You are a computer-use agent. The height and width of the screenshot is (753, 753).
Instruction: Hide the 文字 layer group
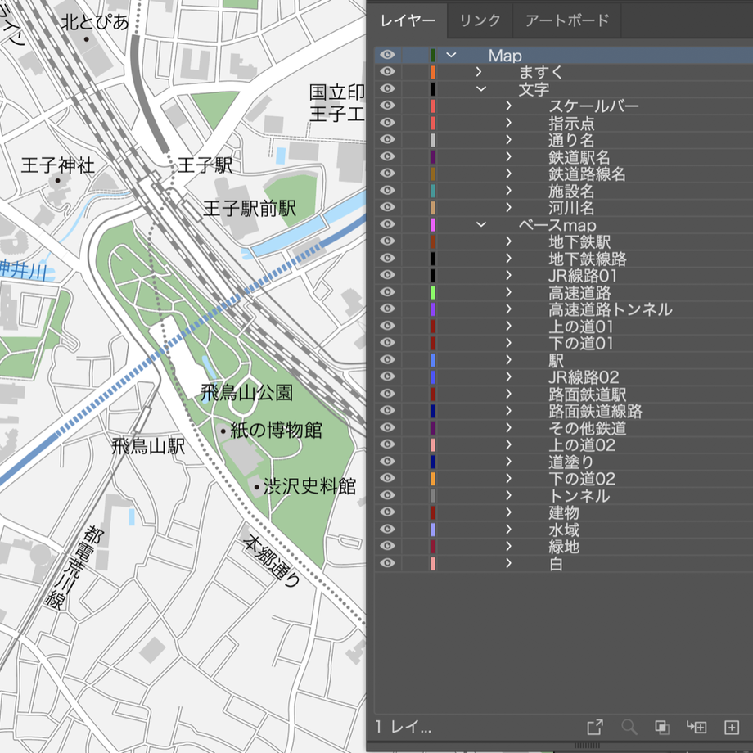[x=387, y=89]
